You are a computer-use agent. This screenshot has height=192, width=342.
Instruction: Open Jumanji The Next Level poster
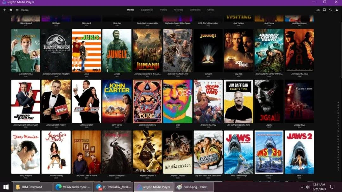pyautogui.click(x=178, y=51)
